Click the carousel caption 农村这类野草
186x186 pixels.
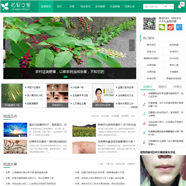(x=70, y=72)
